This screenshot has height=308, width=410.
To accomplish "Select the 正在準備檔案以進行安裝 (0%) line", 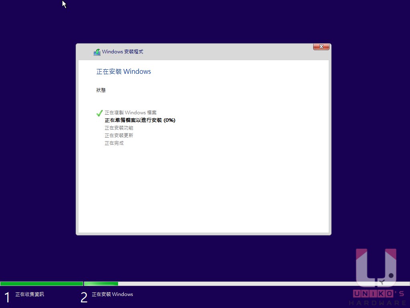I will (x=140, y=120).
